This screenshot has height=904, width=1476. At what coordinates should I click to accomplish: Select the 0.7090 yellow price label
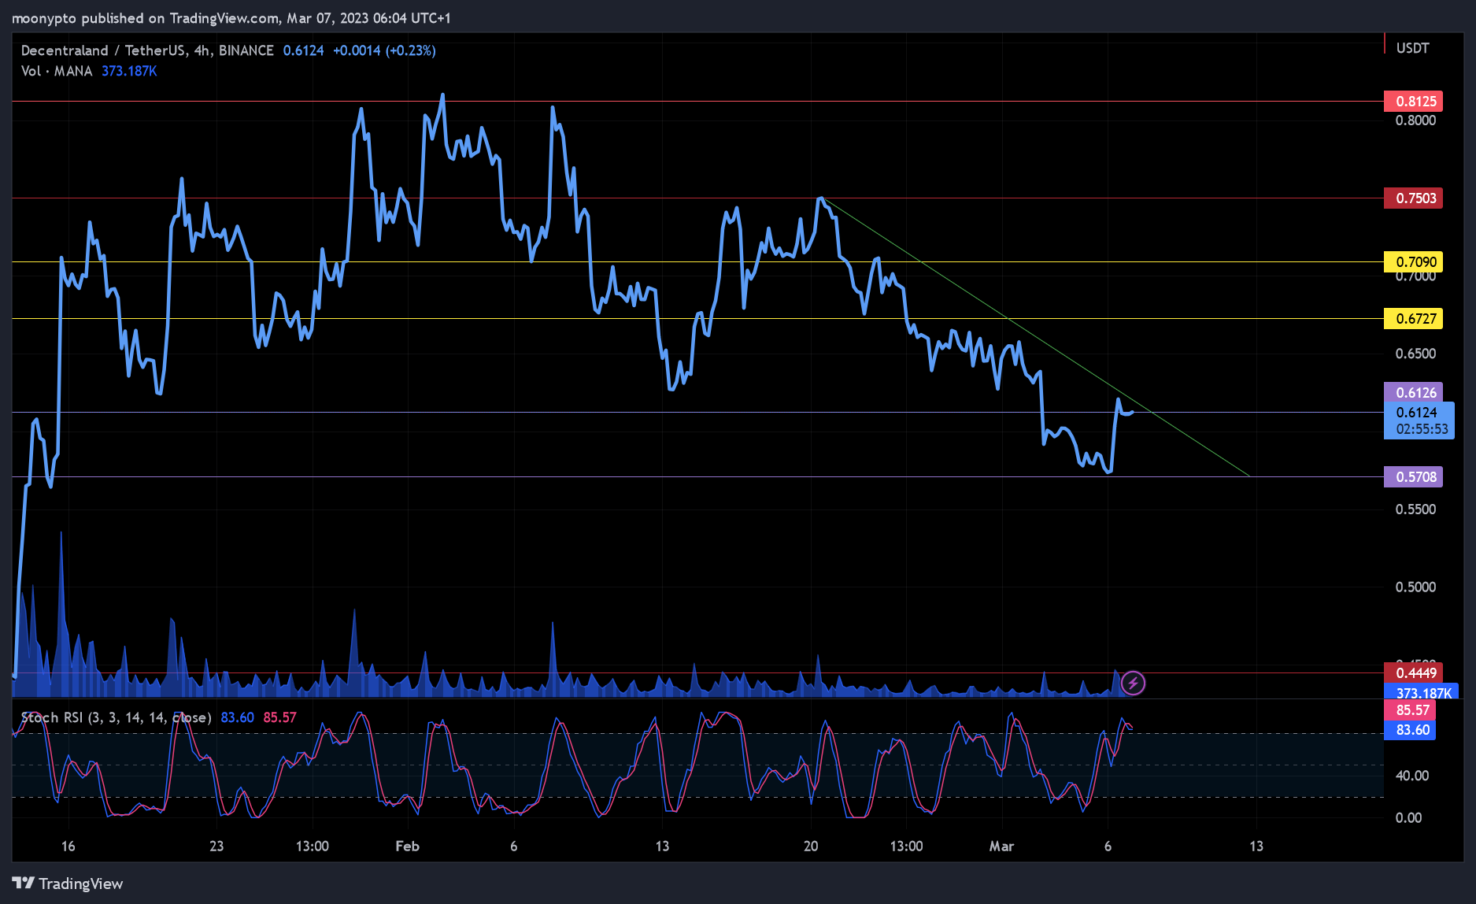click(x=1414, y=261)
